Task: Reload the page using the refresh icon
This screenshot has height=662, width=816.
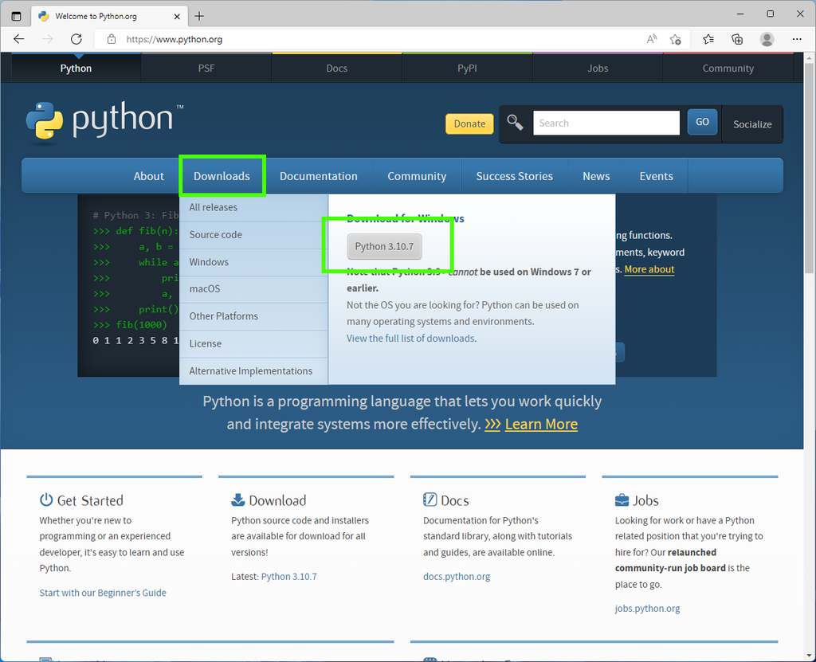Action: click(76, 38)
